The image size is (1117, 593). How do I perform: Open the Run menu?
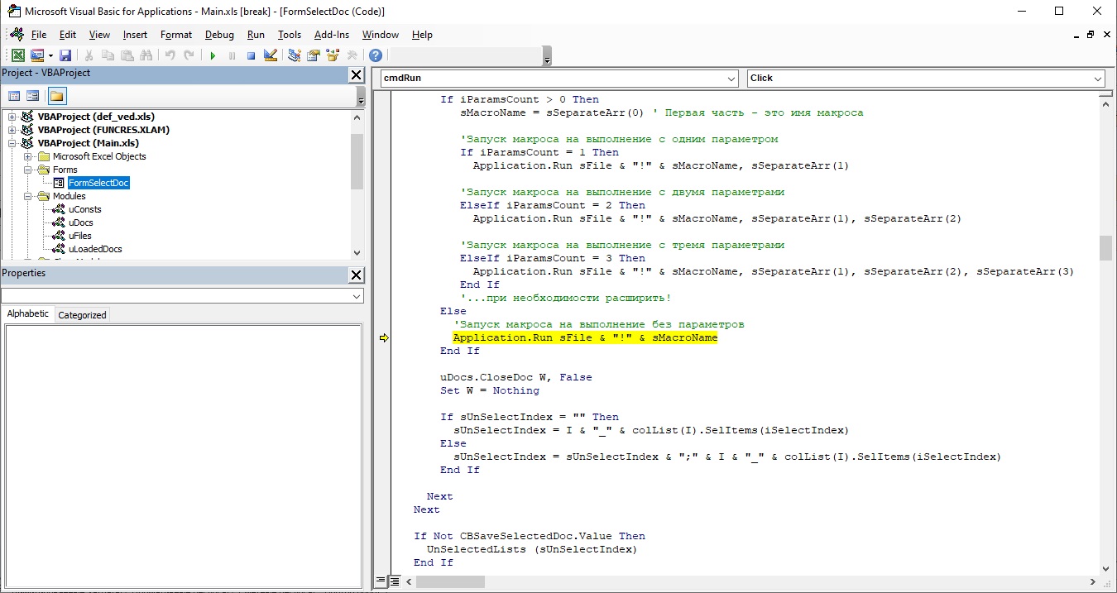pyautogui.click(x=256, y=35)
